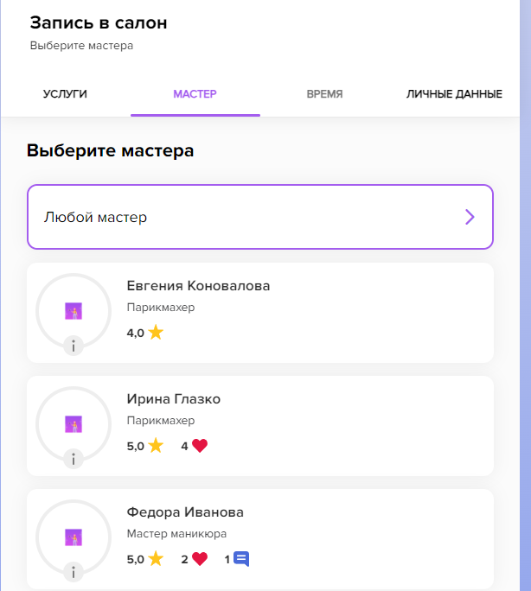Click Федора Иванова's blue comments icon

point(241,559)
